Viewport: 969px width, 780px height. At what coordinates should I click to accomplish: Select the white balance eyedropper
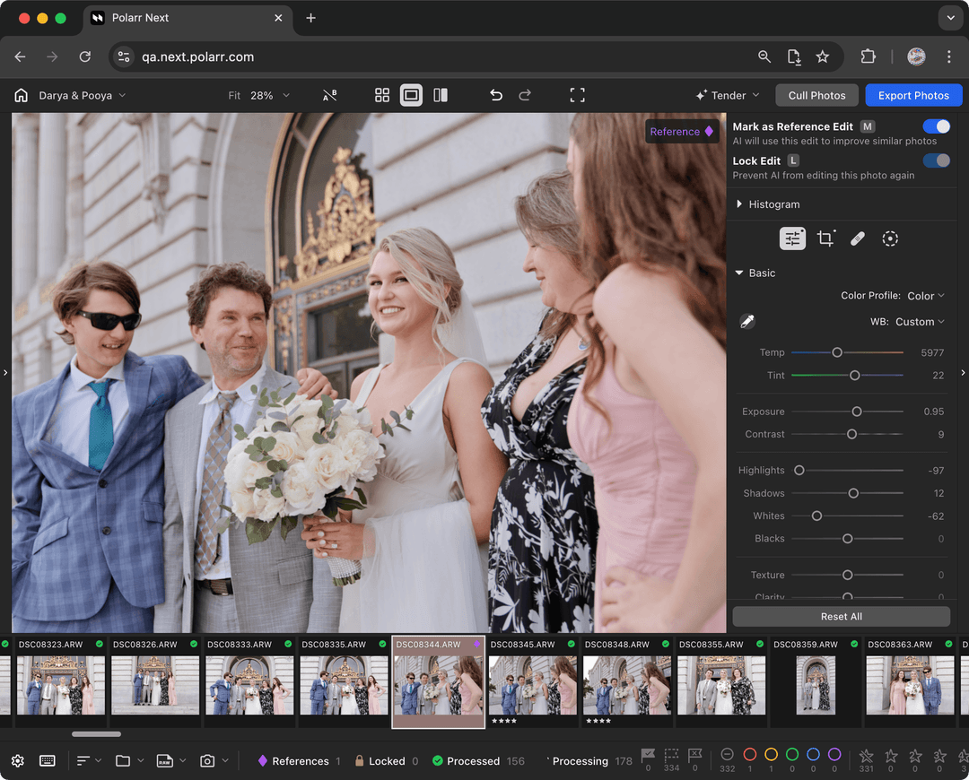pyautogui.click(x=747, y=321)
